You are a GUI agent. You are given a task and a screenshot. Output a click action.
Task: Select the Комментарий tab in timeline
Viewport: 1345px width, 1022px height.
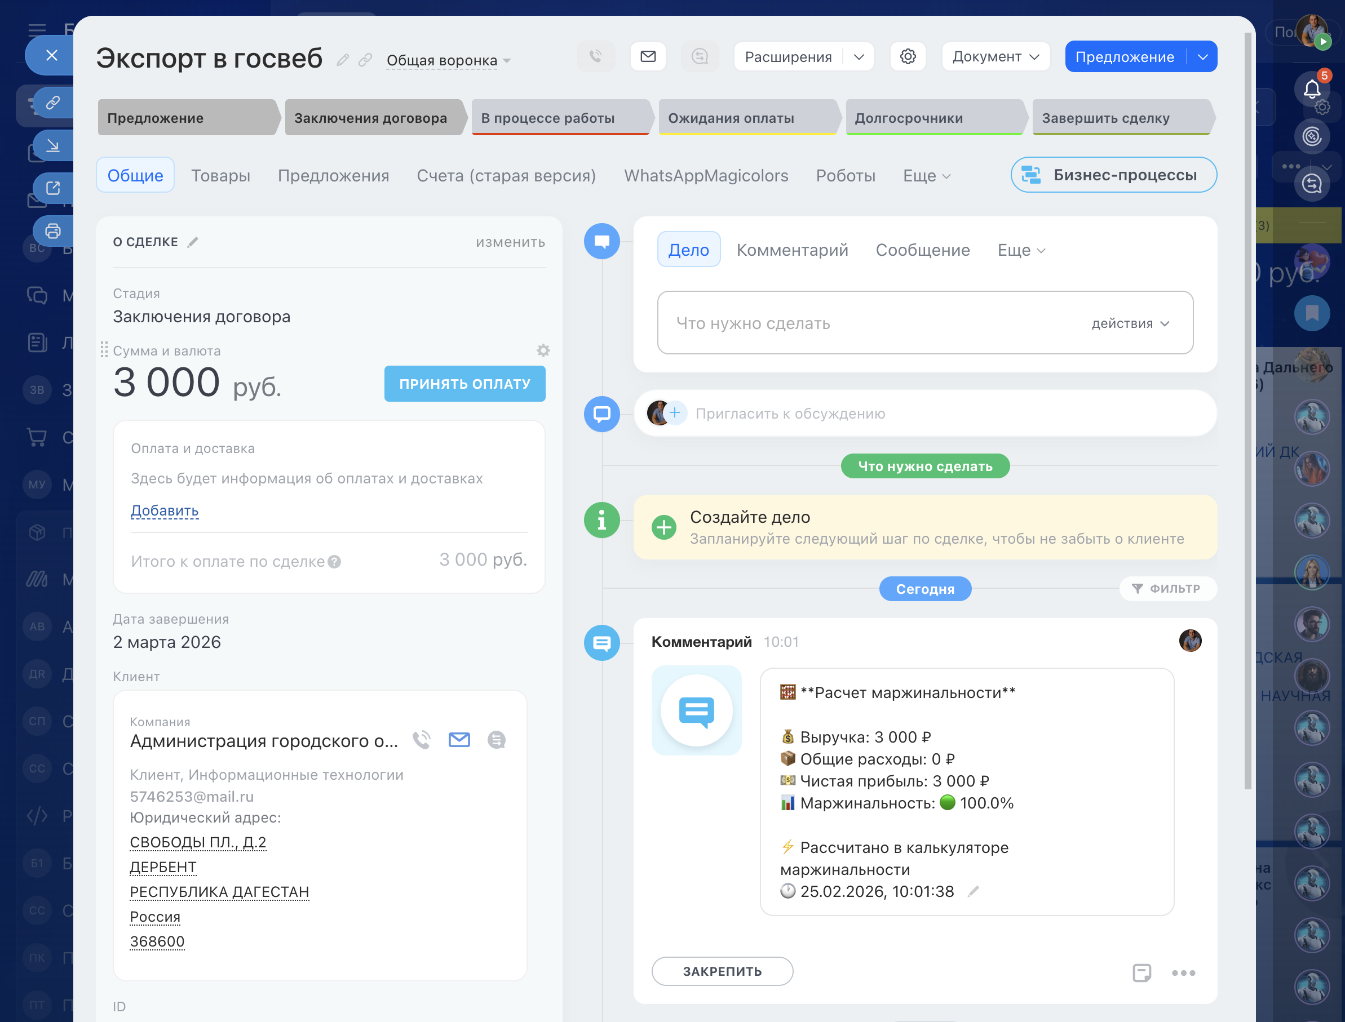[792, 250]
